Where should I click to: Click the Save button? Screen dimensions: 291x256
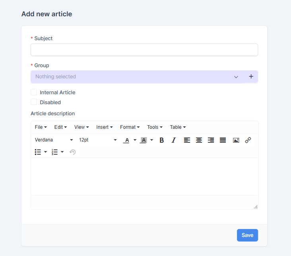point(247,235)
